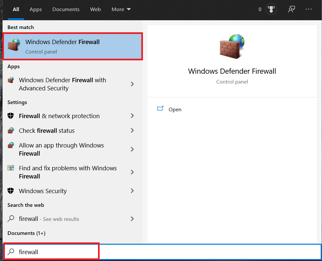Expand the More dropdown filter

click(x=121, y=9)
